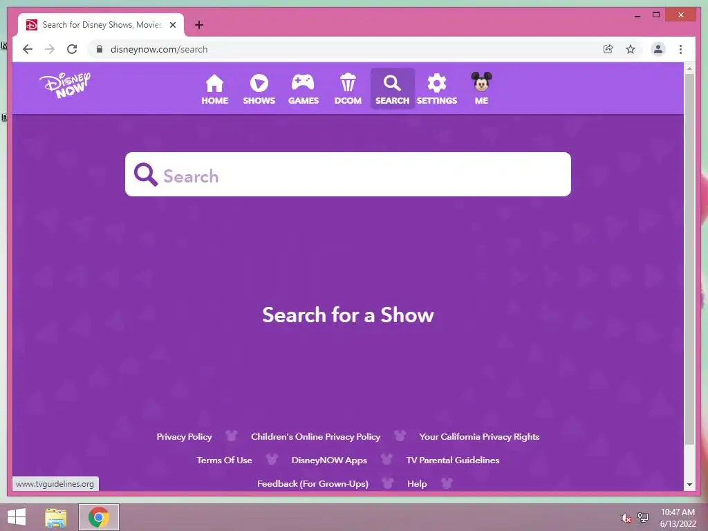Bookmark this page with the star

click(x=631, y=49)
